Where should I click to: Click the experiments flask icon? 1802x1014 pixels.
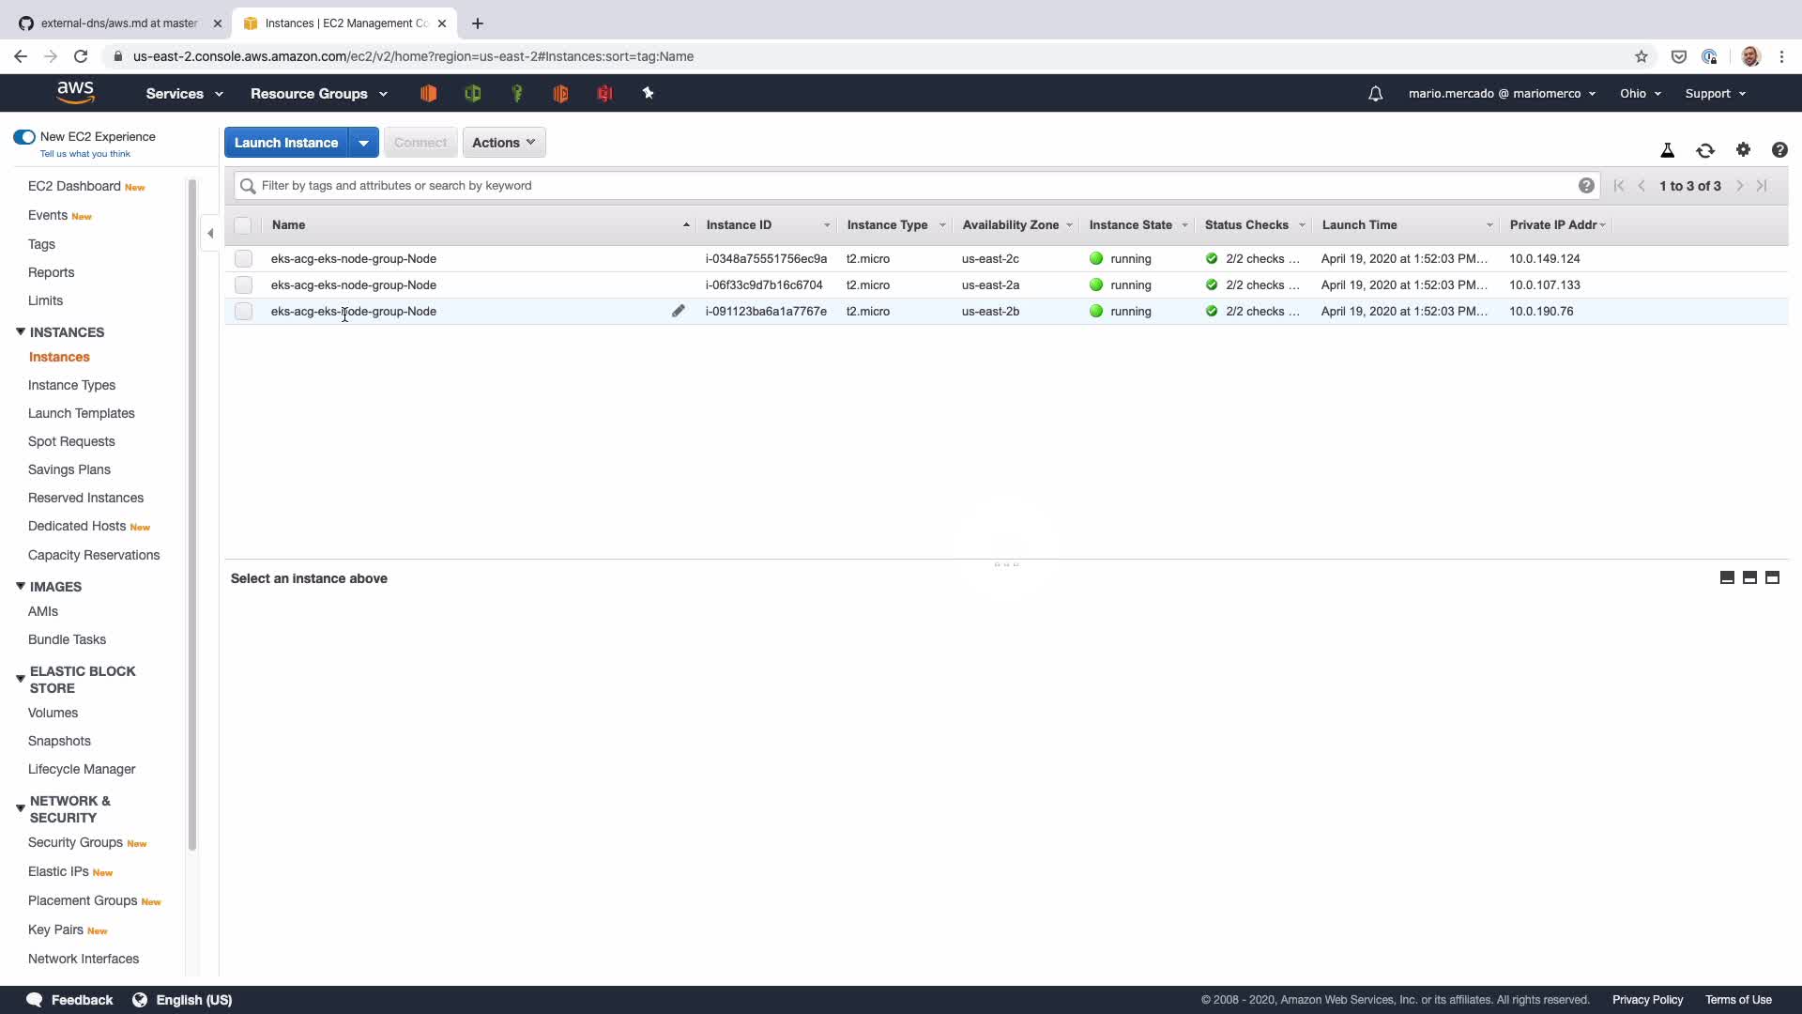(1667, 150)
